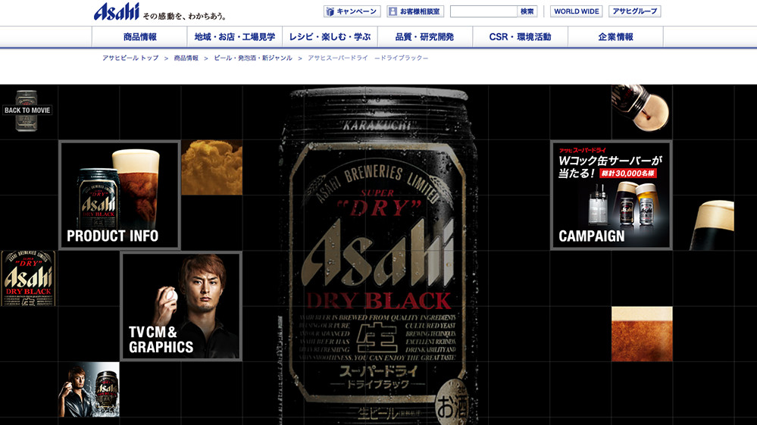Click the BACK TO MOVIE can thumbnail
This screenshot has height=425, width=757.
click(x=27, y=111)
